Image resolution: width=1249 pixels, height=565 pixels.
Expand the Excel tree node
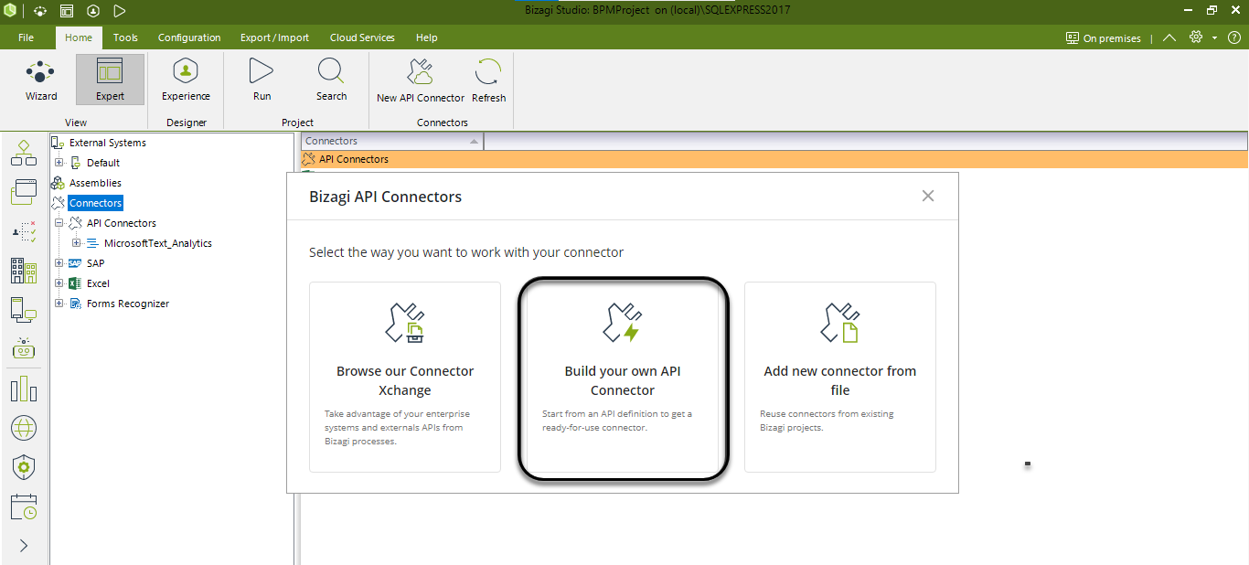(59, 283)
